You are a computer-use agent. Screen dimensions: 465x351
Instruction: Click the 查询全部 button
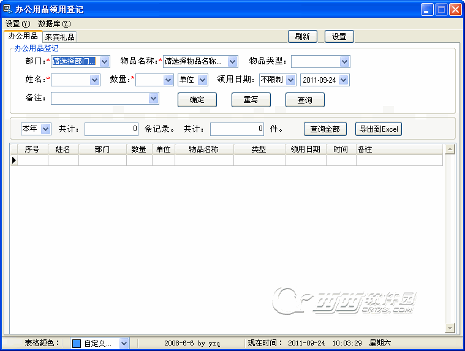(x=325, y=129)
